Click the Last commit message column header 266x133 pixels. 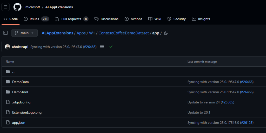pos(202,62)
